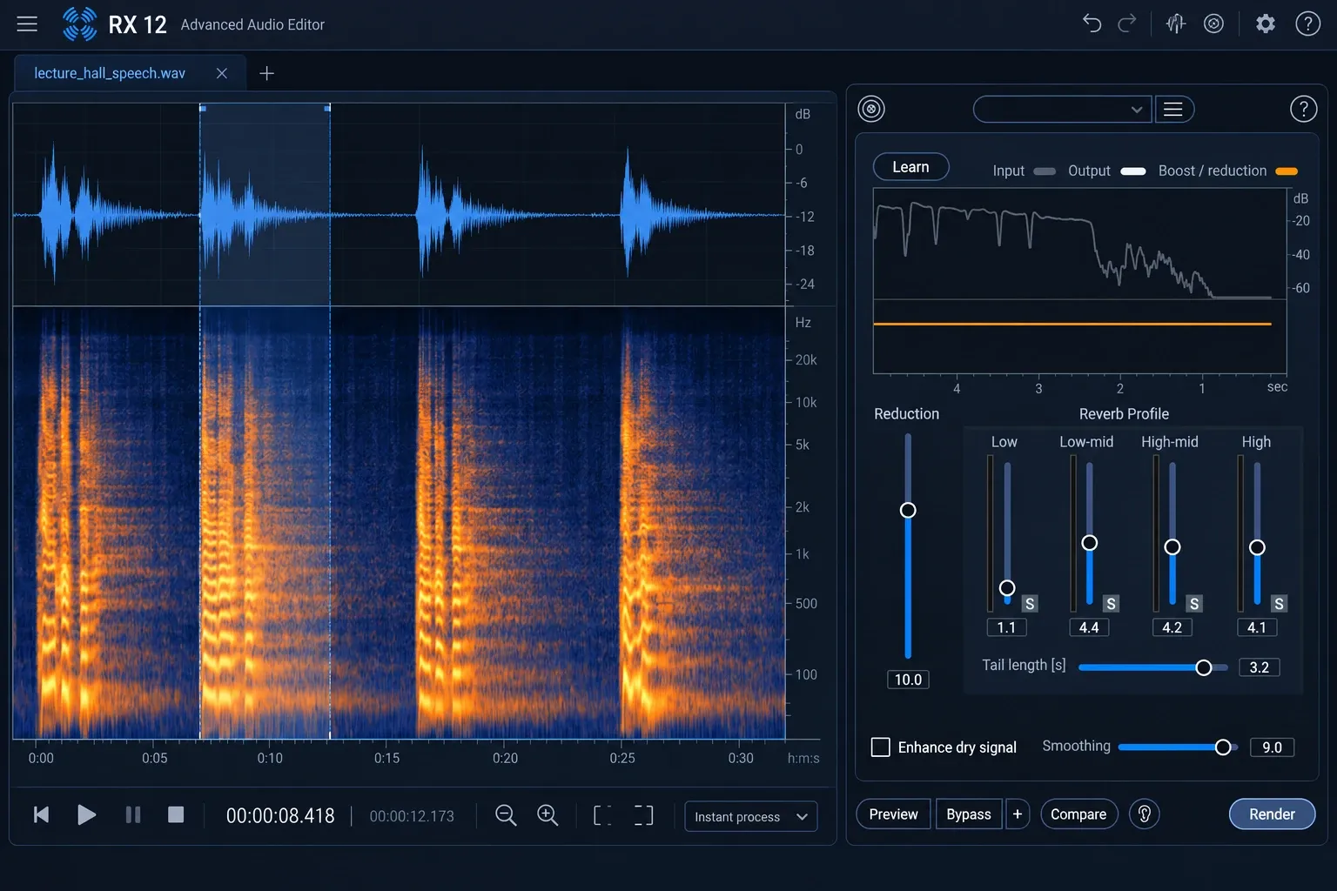Viewport: 1337px width, 891px height.
Task: Open the preset list menu icon
Action: (1174, 109)
